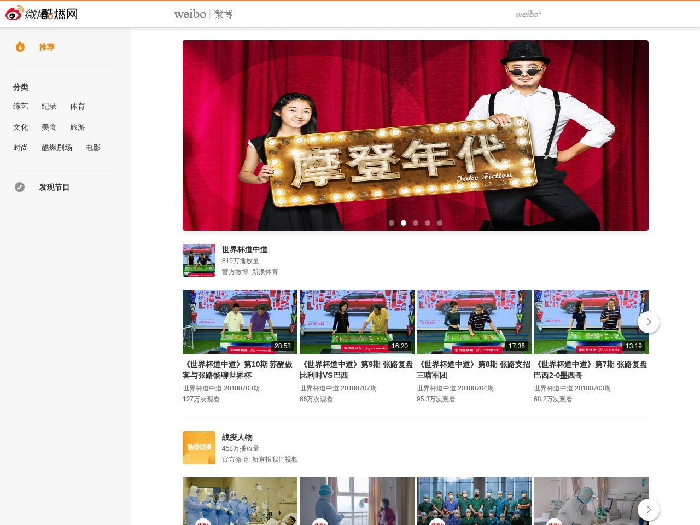Click the flame icon beside 推荐
Viewport: 700px width, 525px height.
click(20, 47)
